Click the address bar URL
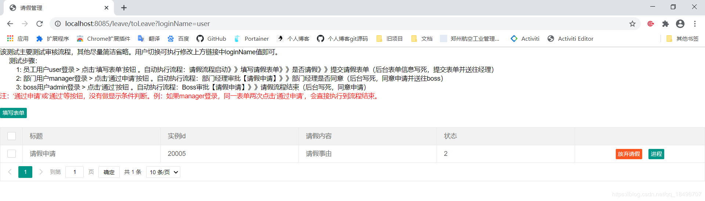 (137, 24)
